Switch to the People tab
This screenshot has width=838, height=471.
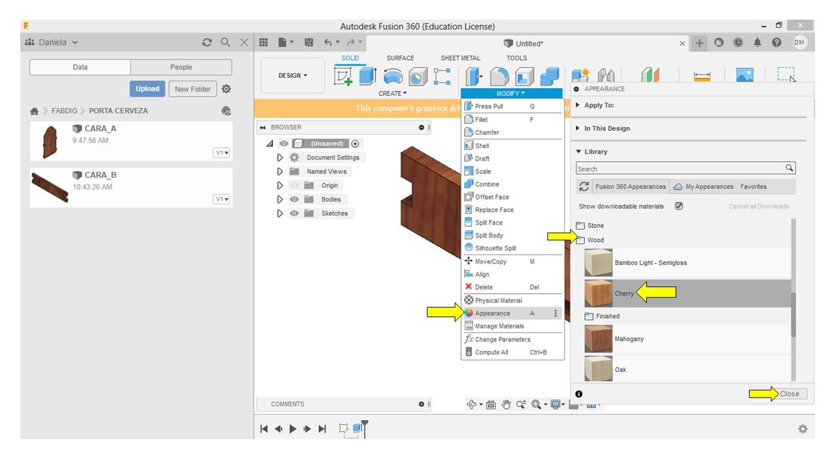click(x=181, y=67)
